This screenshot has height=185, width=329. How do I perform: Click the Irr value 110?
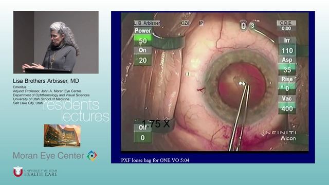[x=287, y=50]
